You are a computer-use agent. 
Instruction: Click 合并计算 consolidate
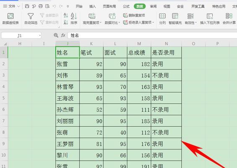229,18
